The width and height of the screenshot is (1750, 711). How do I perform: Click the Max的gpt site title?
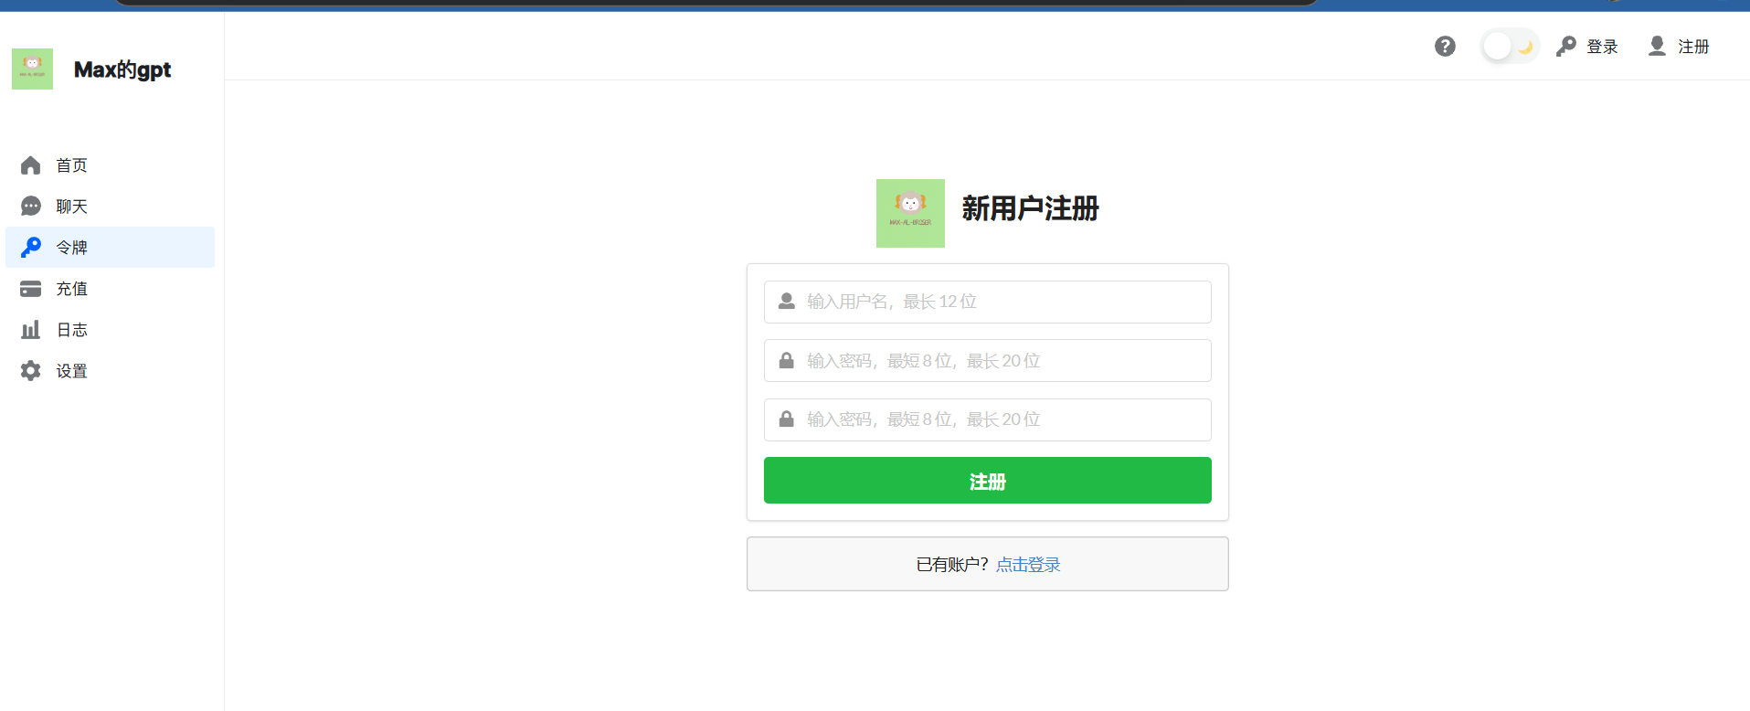[122, 69]
